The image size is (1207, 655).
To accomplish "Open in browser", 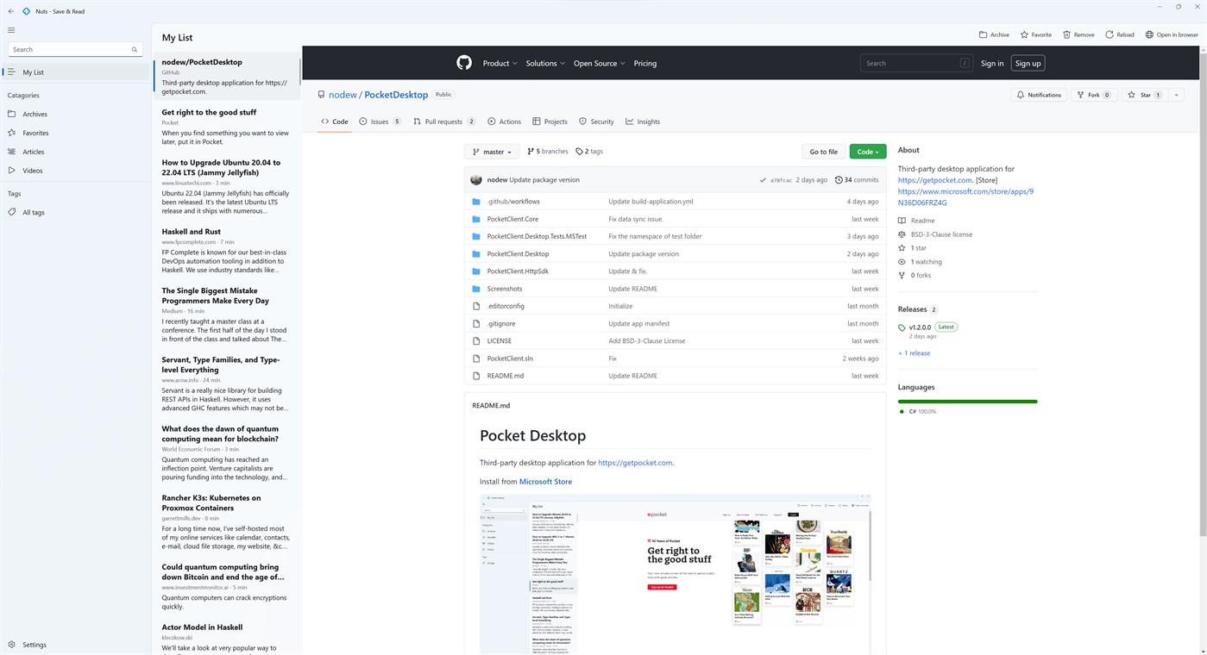I will click(x=1172, y=34).
